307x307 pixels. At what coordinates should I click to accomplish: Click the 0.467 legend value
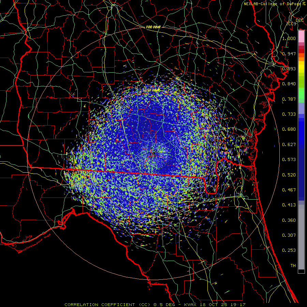[x=289, y=190]
